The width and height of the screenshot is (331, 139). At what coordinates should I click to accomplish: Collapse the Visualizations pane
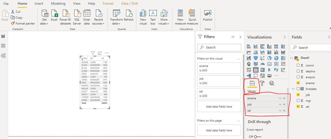(285, 37)
